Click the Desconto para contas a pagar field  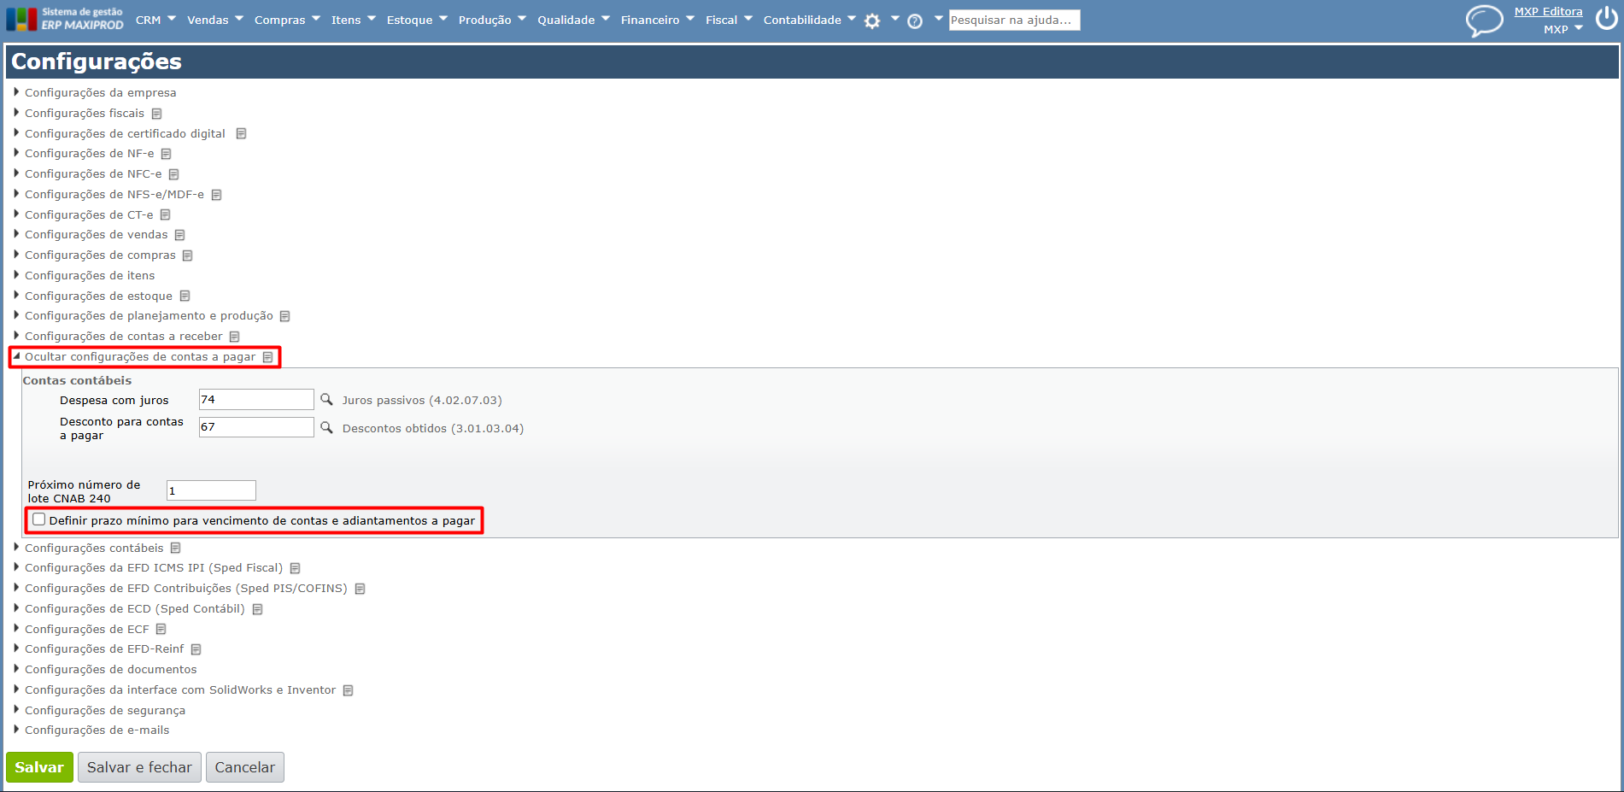[256, 427]
